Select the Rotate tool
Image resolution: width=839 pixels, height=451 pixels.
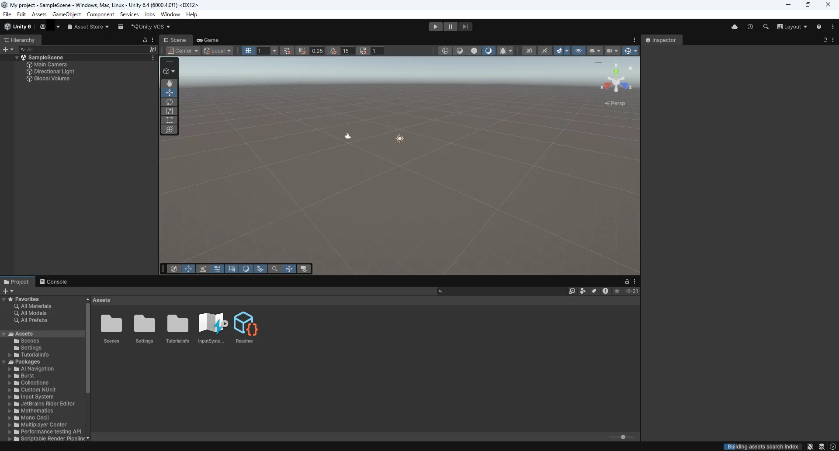coord(169,102)
